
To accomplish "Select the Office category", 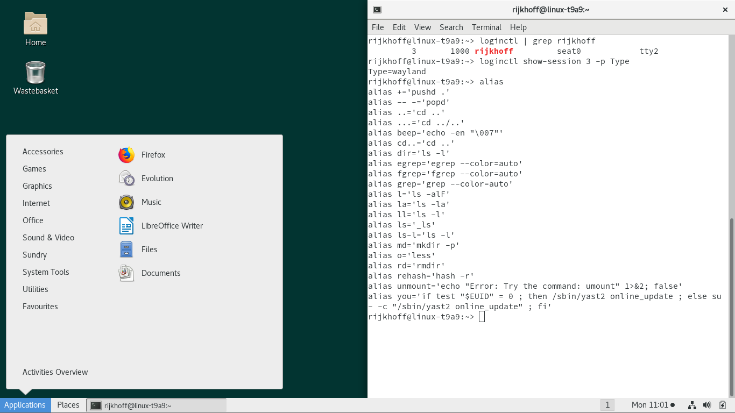I will [33, 220].
